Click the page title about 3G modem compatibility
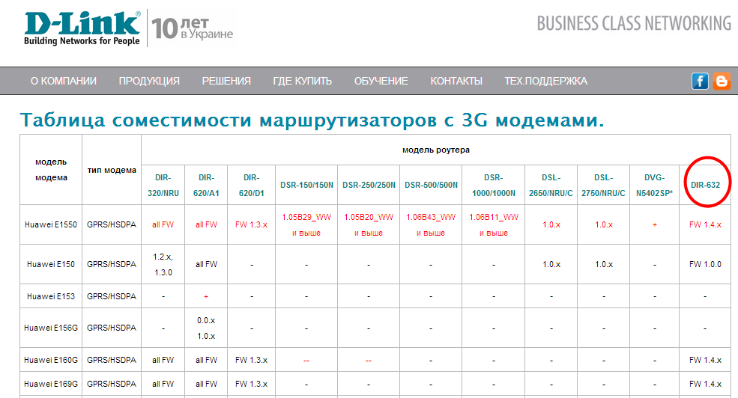738x398 pixels. 312,120
